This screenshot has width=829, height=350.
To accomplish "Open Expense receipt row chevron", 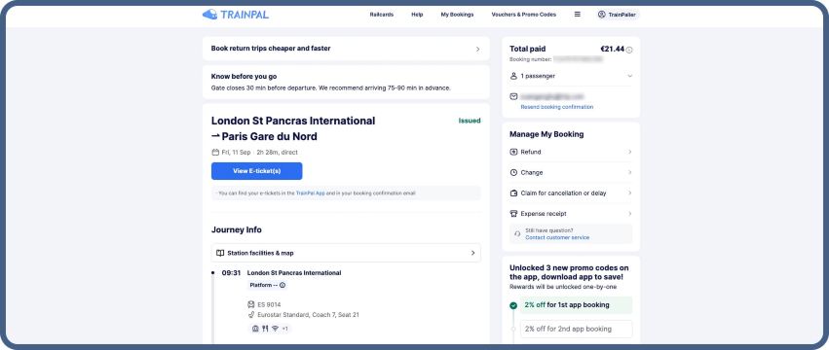I will [x=629, y=214].
